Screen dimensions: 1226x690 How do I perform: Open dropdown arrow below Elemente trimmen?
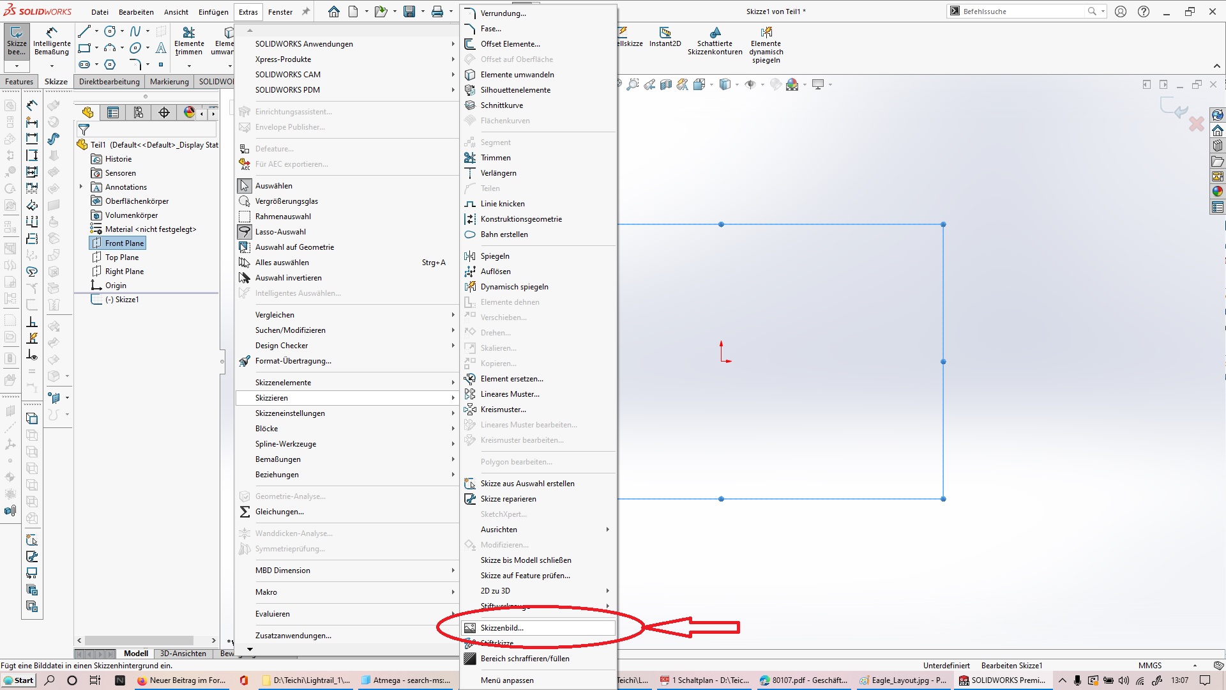pyautogui.click(x=189, y=65)
